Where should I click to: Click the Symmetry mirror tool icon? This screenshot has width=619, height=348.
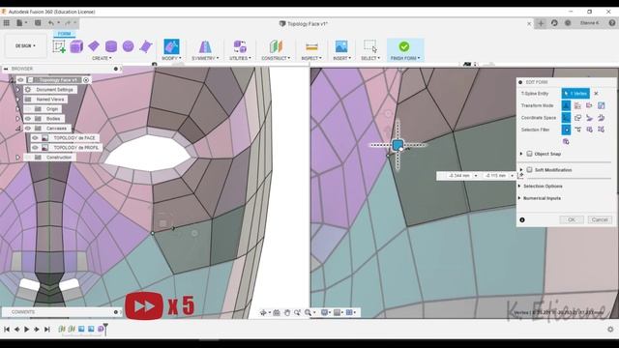click(x=205, y=46)
